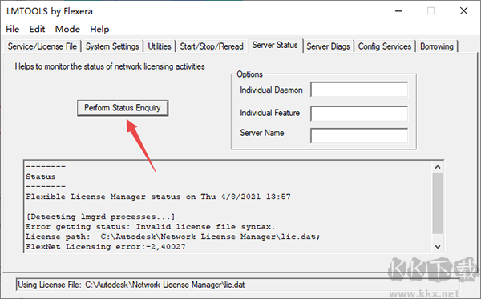Open the Mode menu

coord(67,29)
